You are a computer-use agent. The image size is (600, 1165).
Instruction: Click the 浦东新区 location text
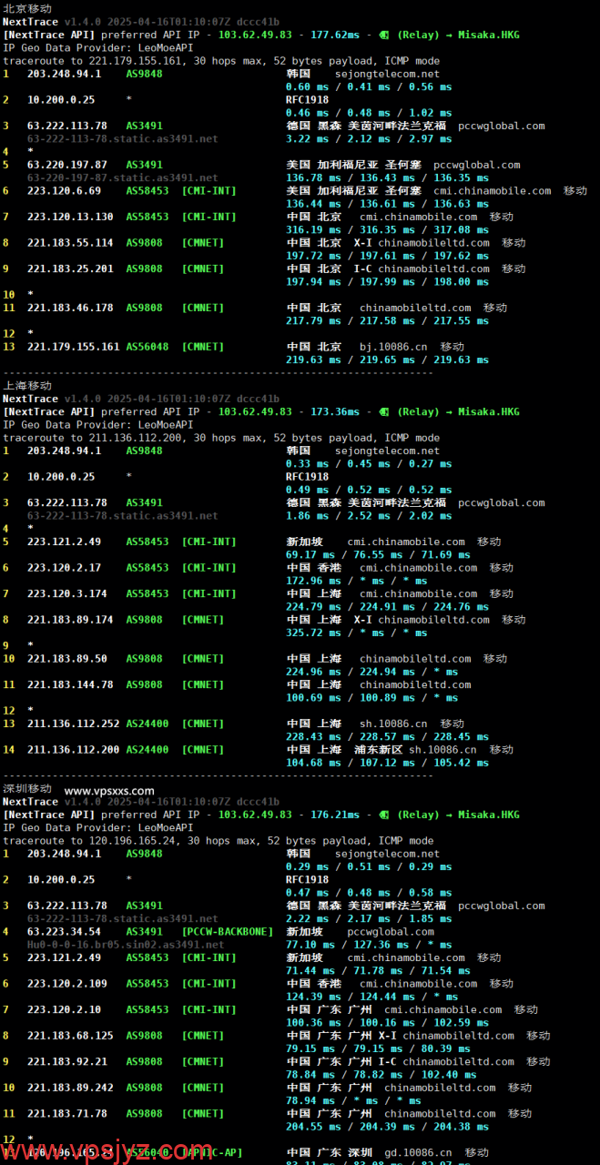(378, 750)
